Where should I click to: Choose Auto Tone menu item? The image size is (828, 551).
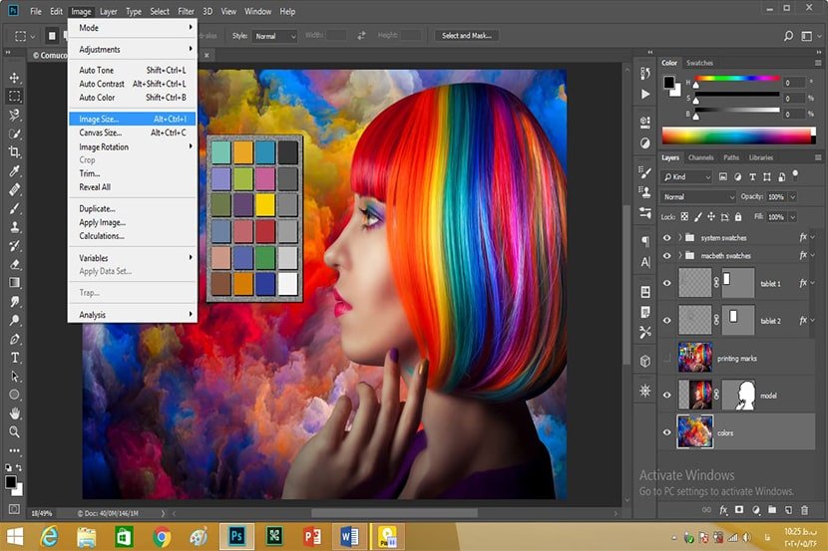[x=133, y=70]
